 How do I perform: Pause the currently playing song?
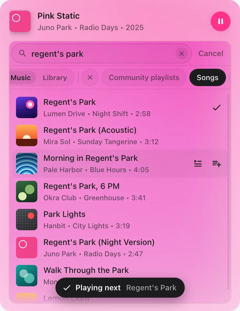pyautogui.click(x=220, y=21)
